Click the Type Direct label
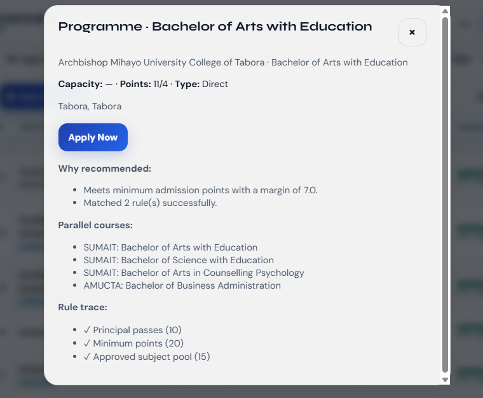This screenshot has height=398, width=483. 201,84
